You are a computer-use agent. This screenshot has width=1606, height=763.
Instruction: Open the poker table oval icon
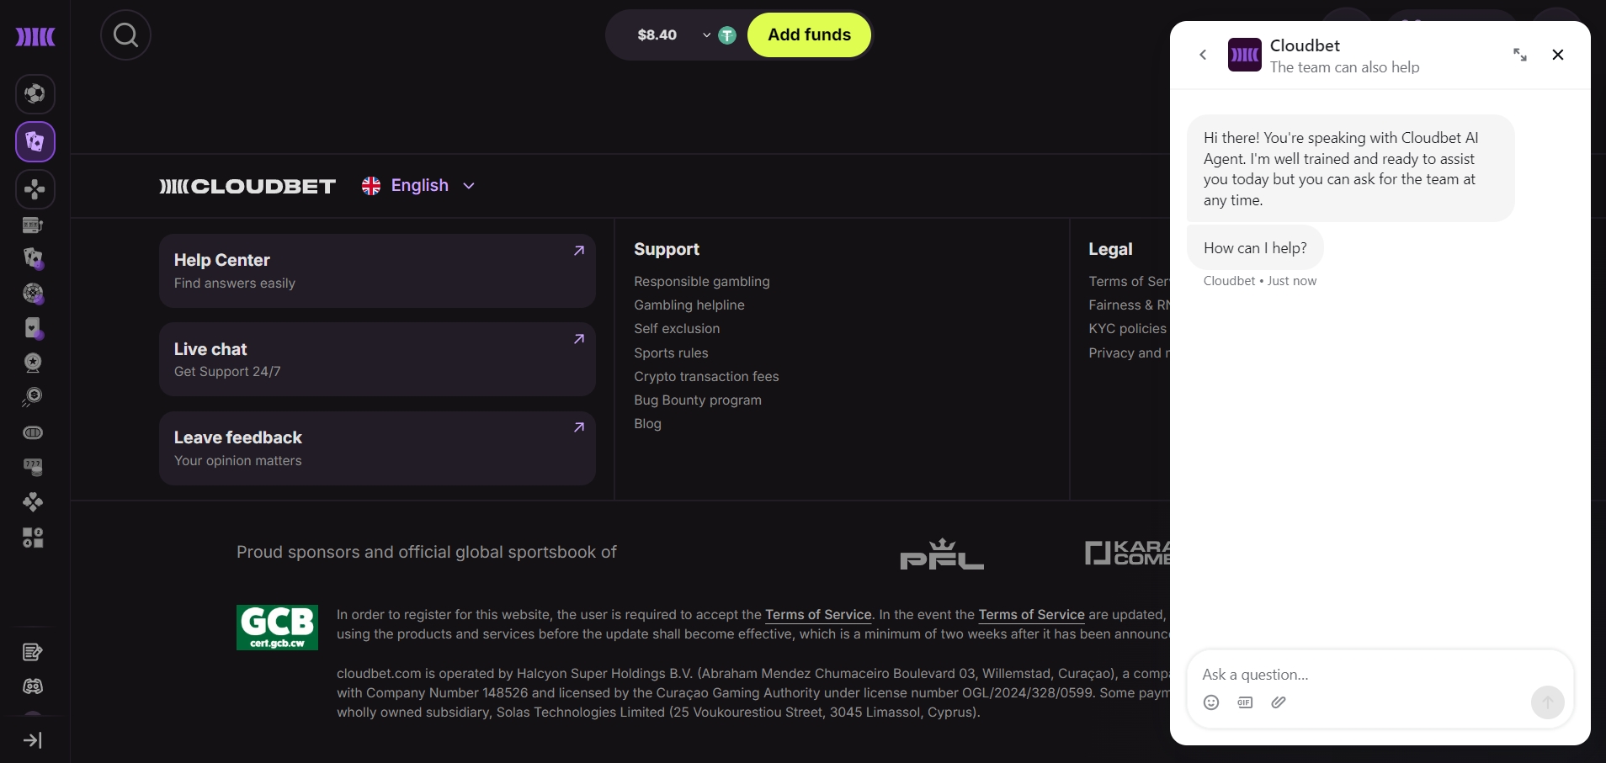pyautogui.click(x=33, y=432)
